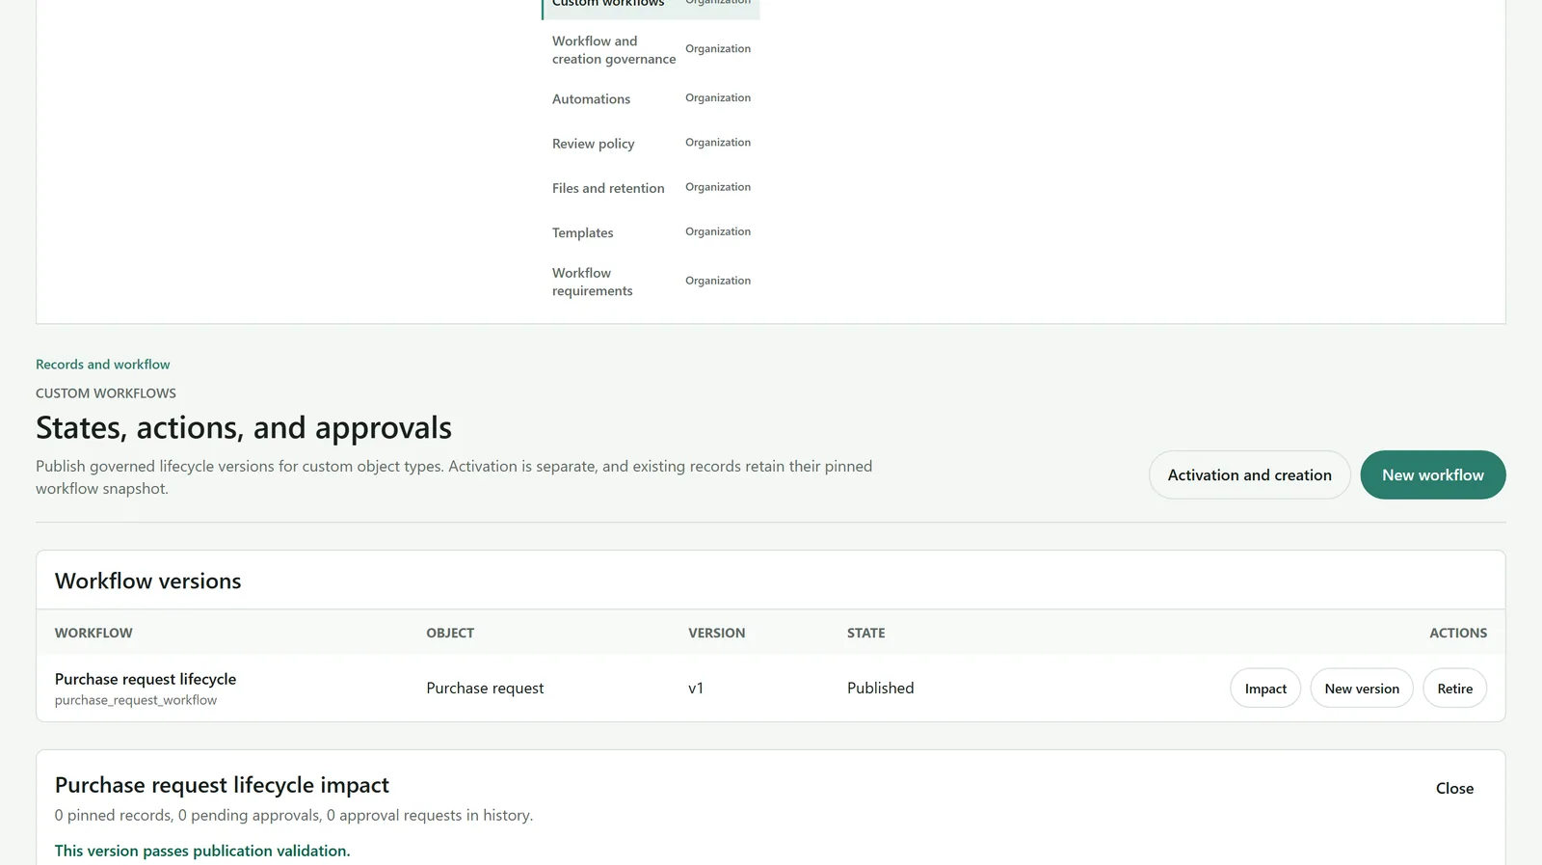
Task: Click the Purchase request object cell
Action: [x=485, y=689]
